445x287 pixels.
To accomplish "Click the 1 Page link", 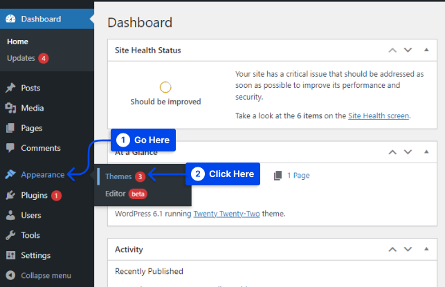I will point(298,176).
